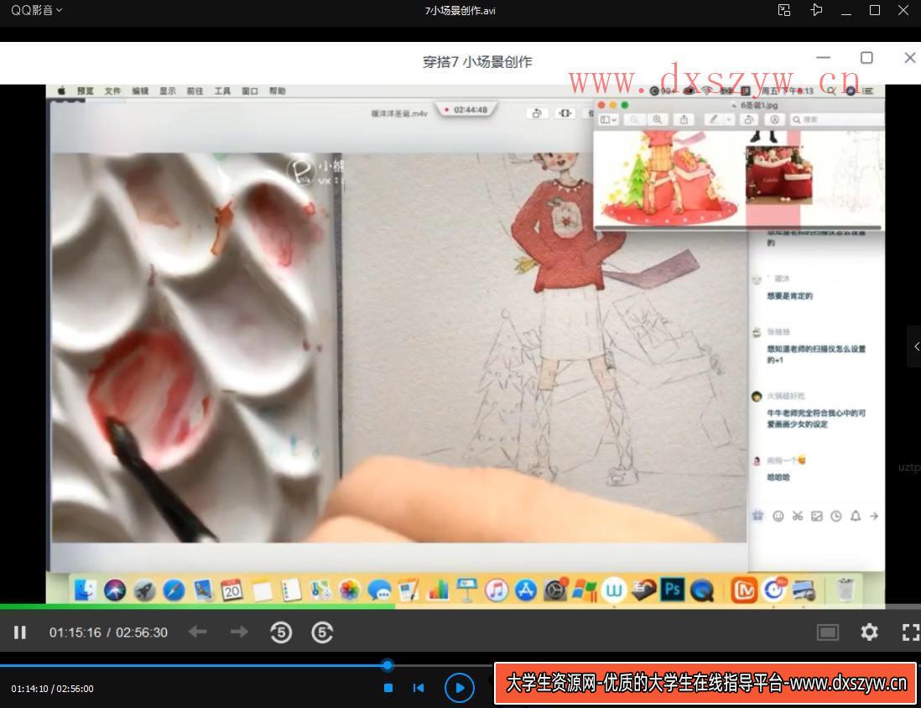Open Photos app from the Dock
This screenshot has width=921, height=708.
(350, 590)
